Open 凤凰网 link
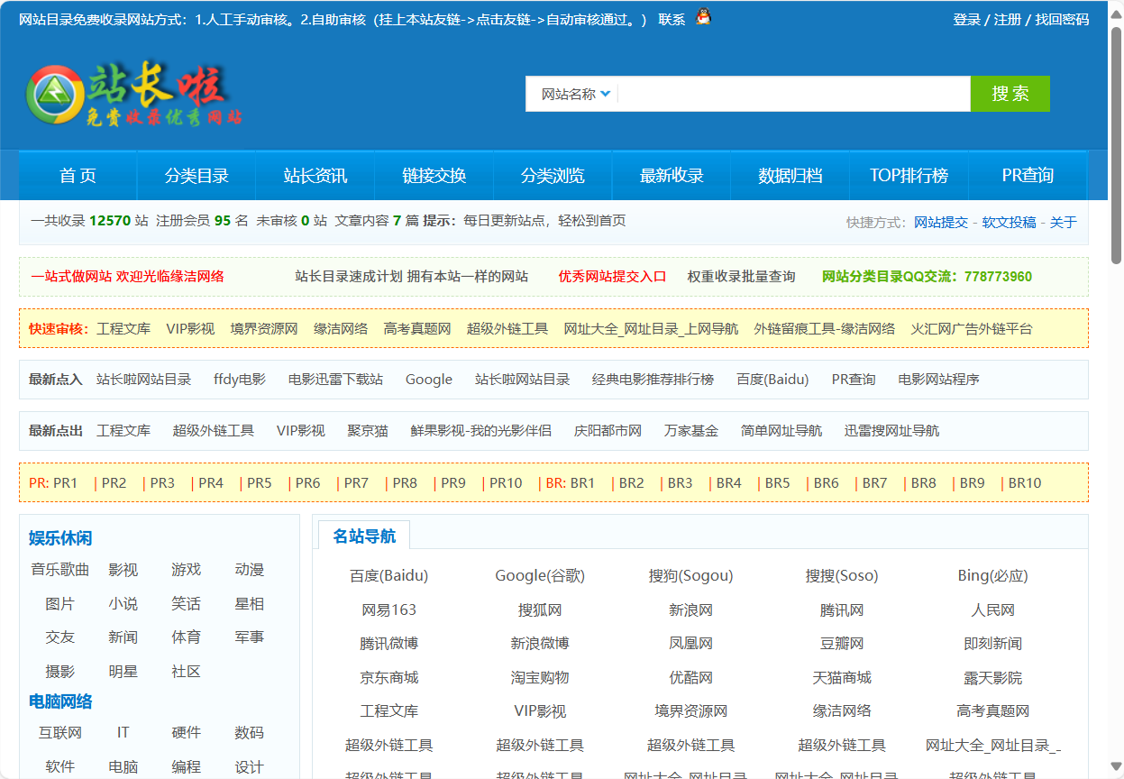The image size is (1124, 779). click(690, 644)
